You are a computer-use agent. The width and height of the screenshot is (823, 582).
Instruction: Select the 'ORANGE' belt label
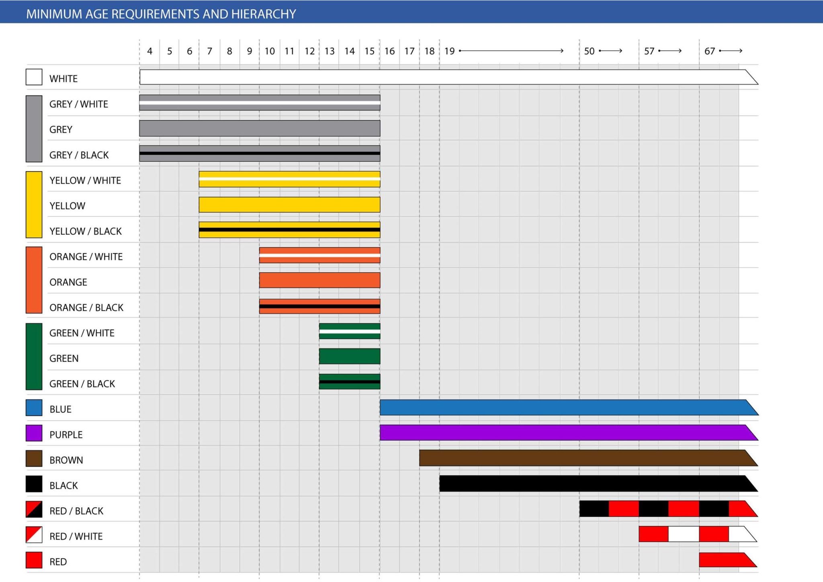[x=68, y=282]
